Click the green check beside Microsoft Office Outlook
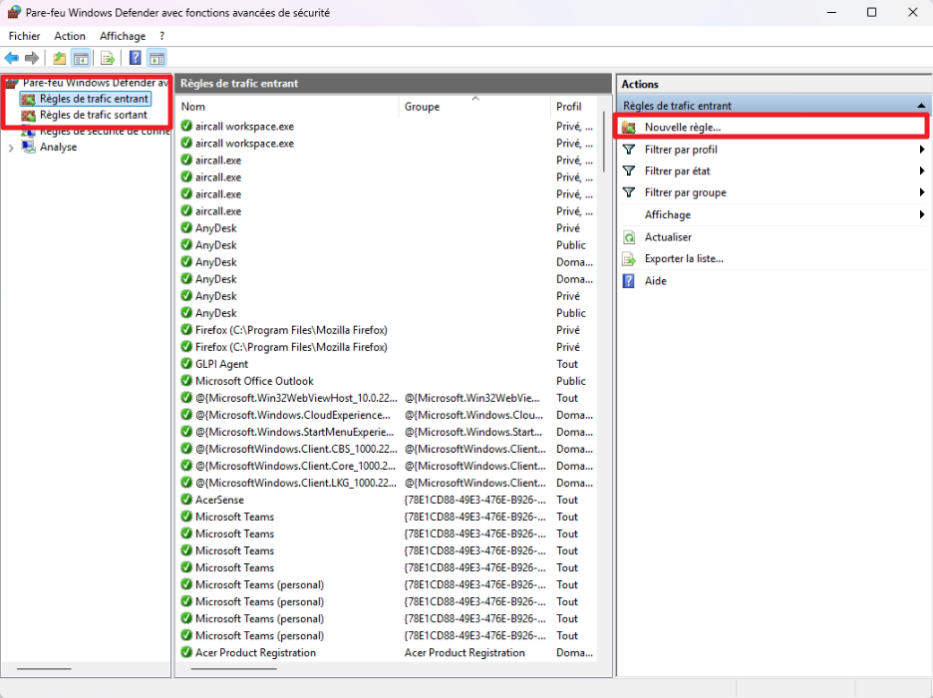The height and width of the screenshot is (698, 933). tap(186, 380)
